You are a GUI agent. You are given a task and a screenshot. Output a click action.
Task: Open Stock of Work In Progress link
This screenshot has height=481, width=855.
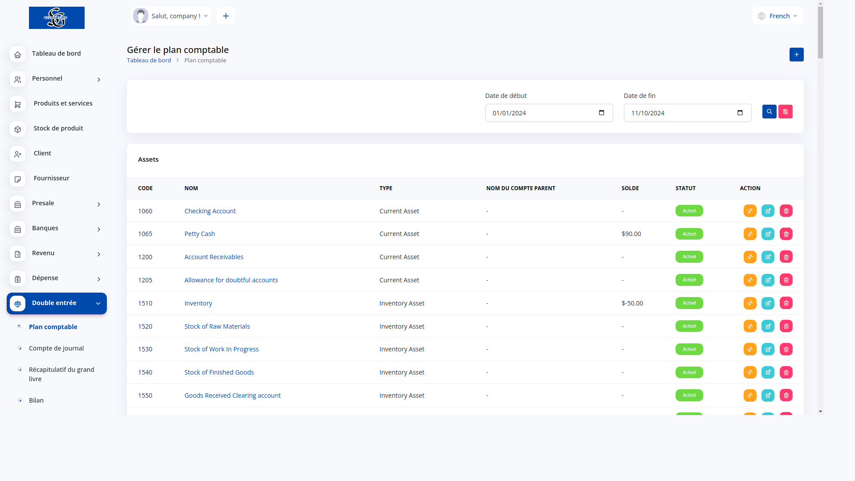tap(221, 349)
